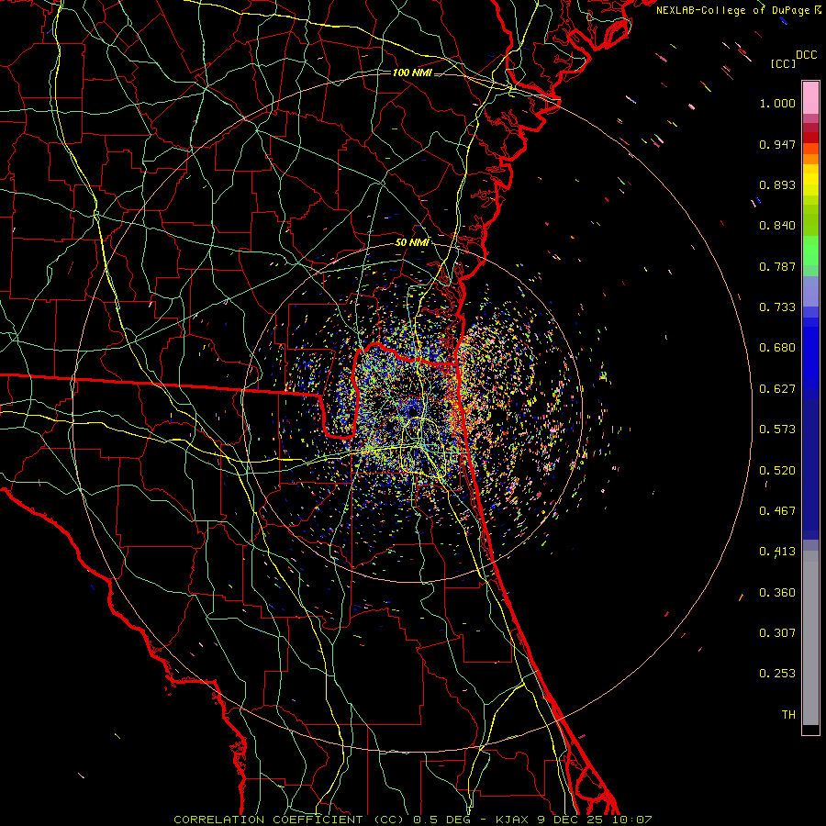Select the 0.307 value on the scale
This screenshot has width=826, height=826.
pyautogui.click(x=777, y=633)
